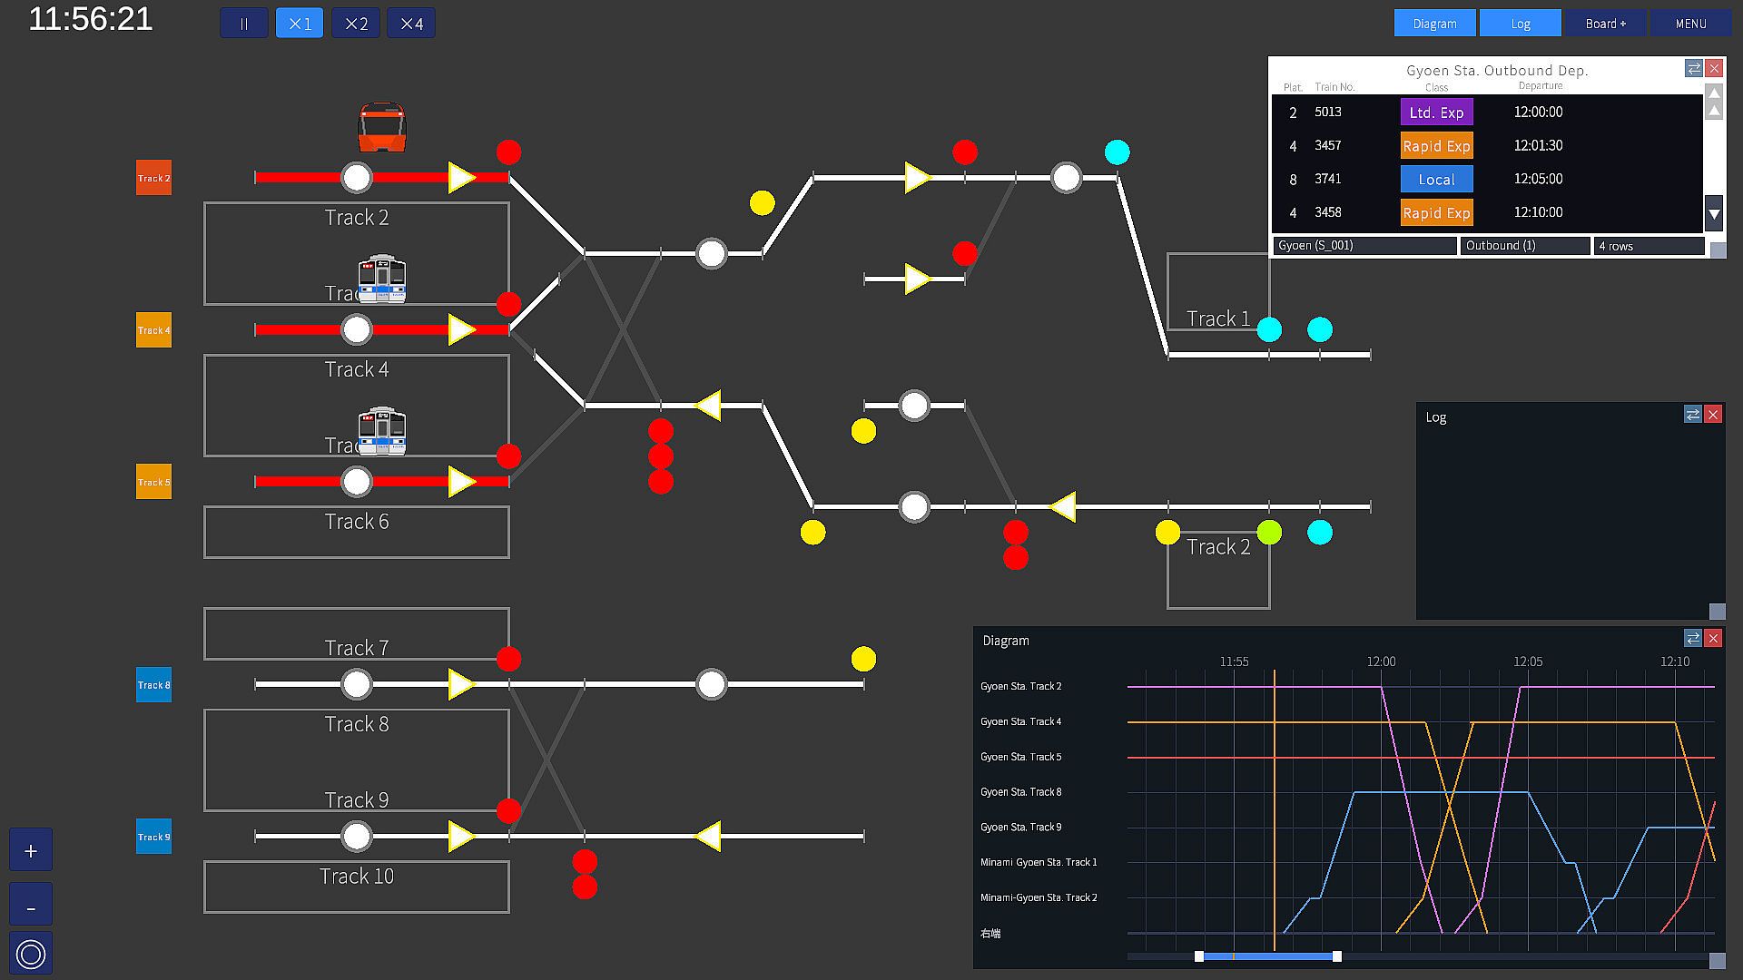The height and width of the screenshot is (980, 1743).
Task: Click the red signal at Track 5 exit
Action: coord(509,456)
